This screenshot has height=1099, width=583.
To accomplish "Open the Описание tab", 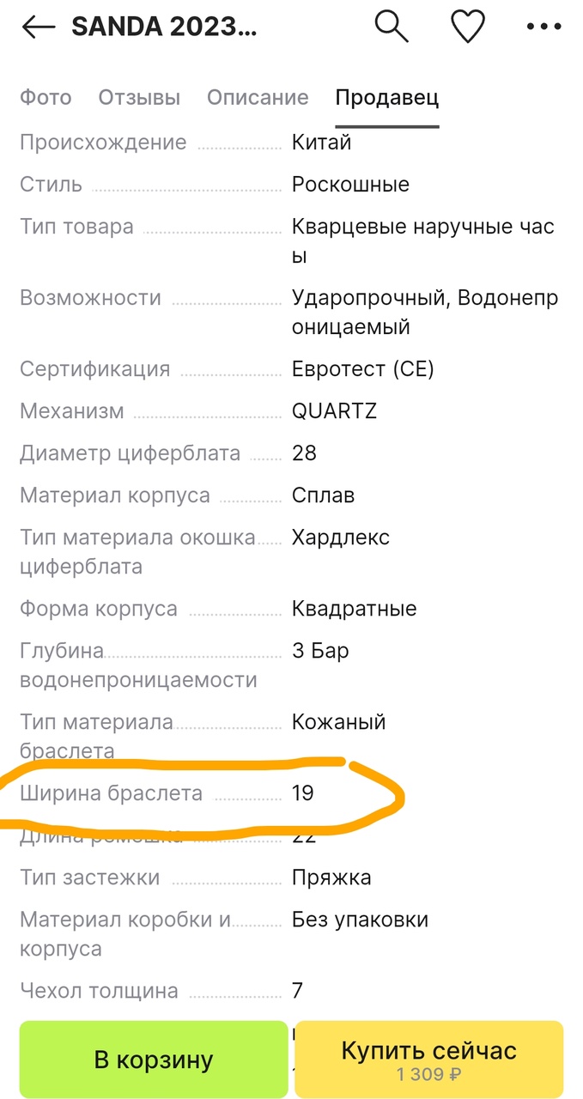I will point(258,97).
